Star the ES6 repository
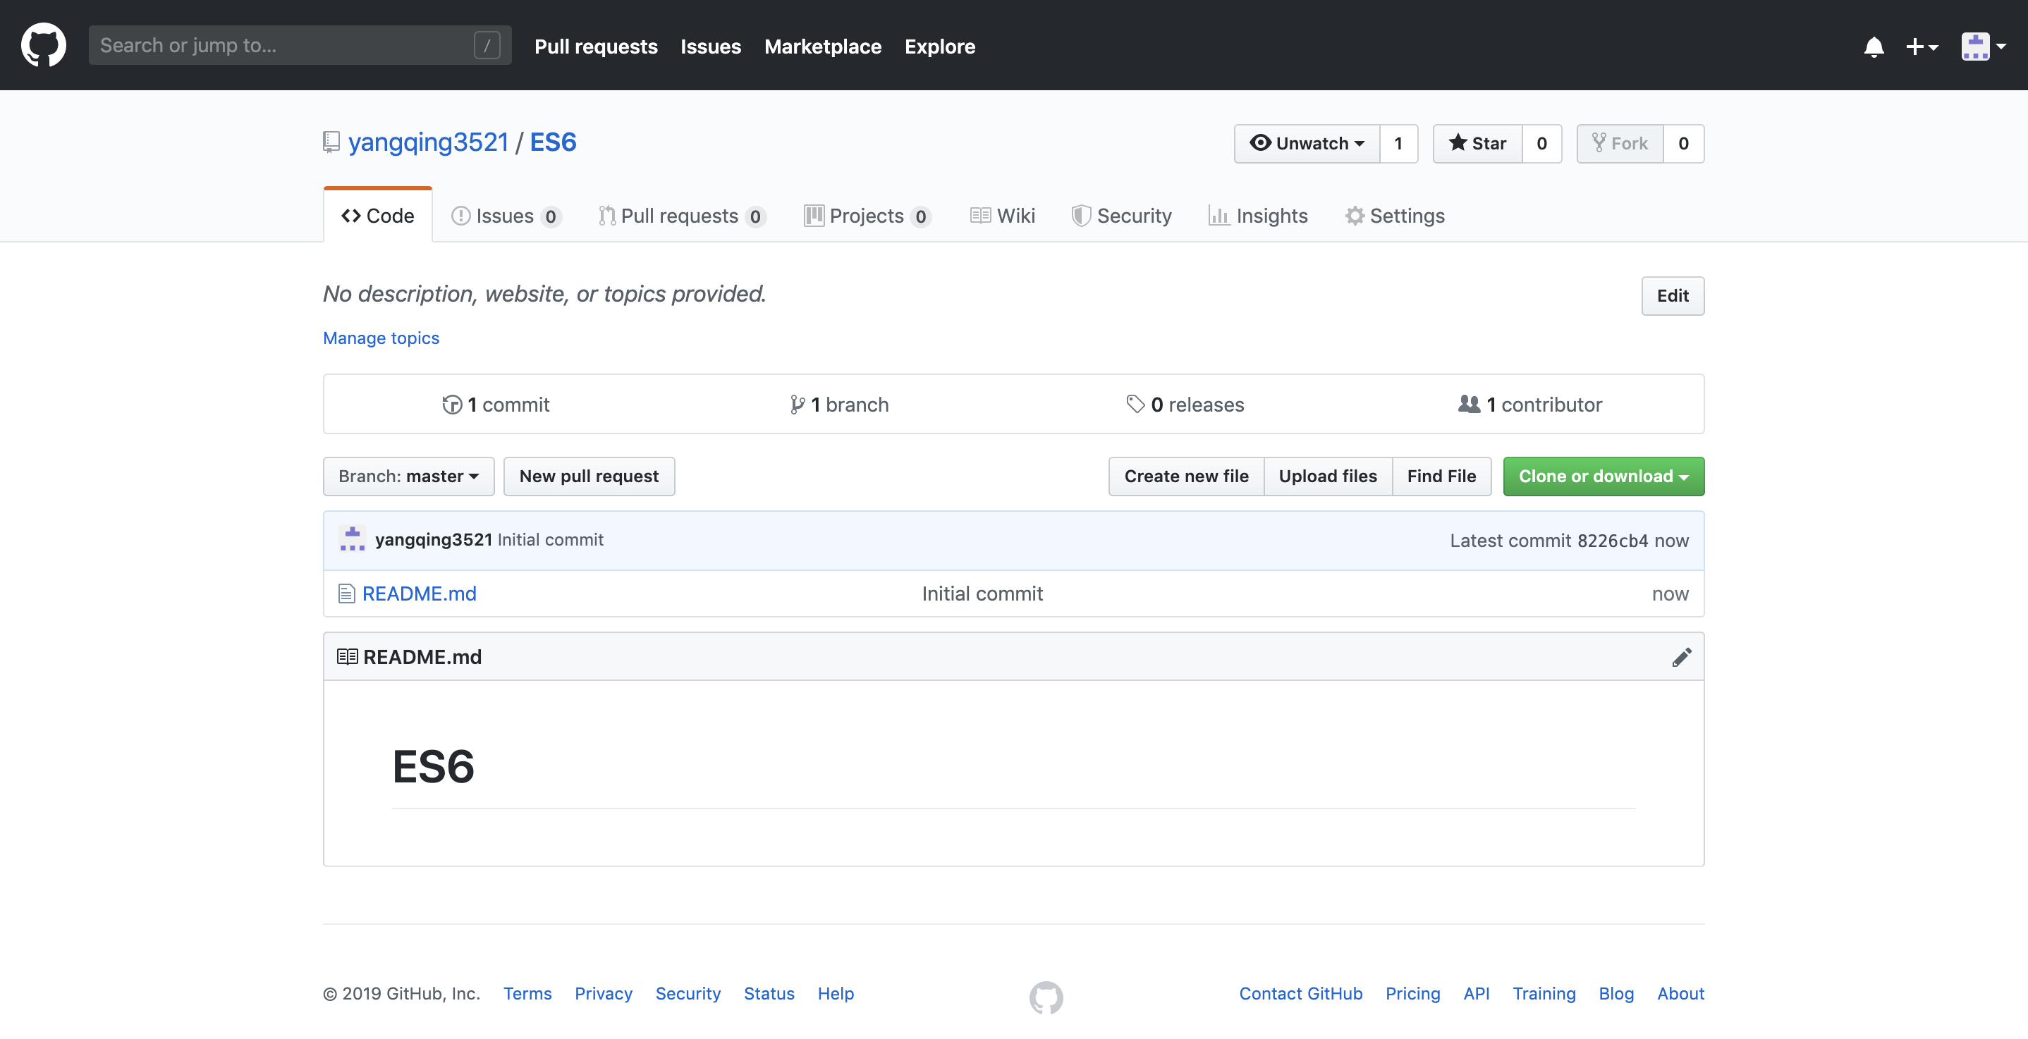 pyautogui.click(x=1478, y=143)
